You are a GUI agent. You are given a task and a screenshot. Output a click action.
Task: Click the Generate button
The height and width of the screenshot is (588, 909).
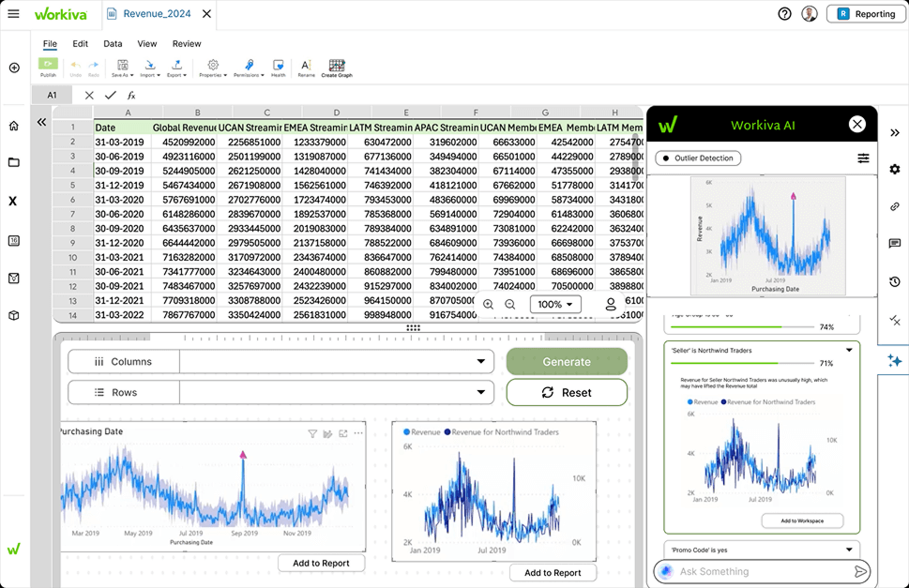pos(567,361)
